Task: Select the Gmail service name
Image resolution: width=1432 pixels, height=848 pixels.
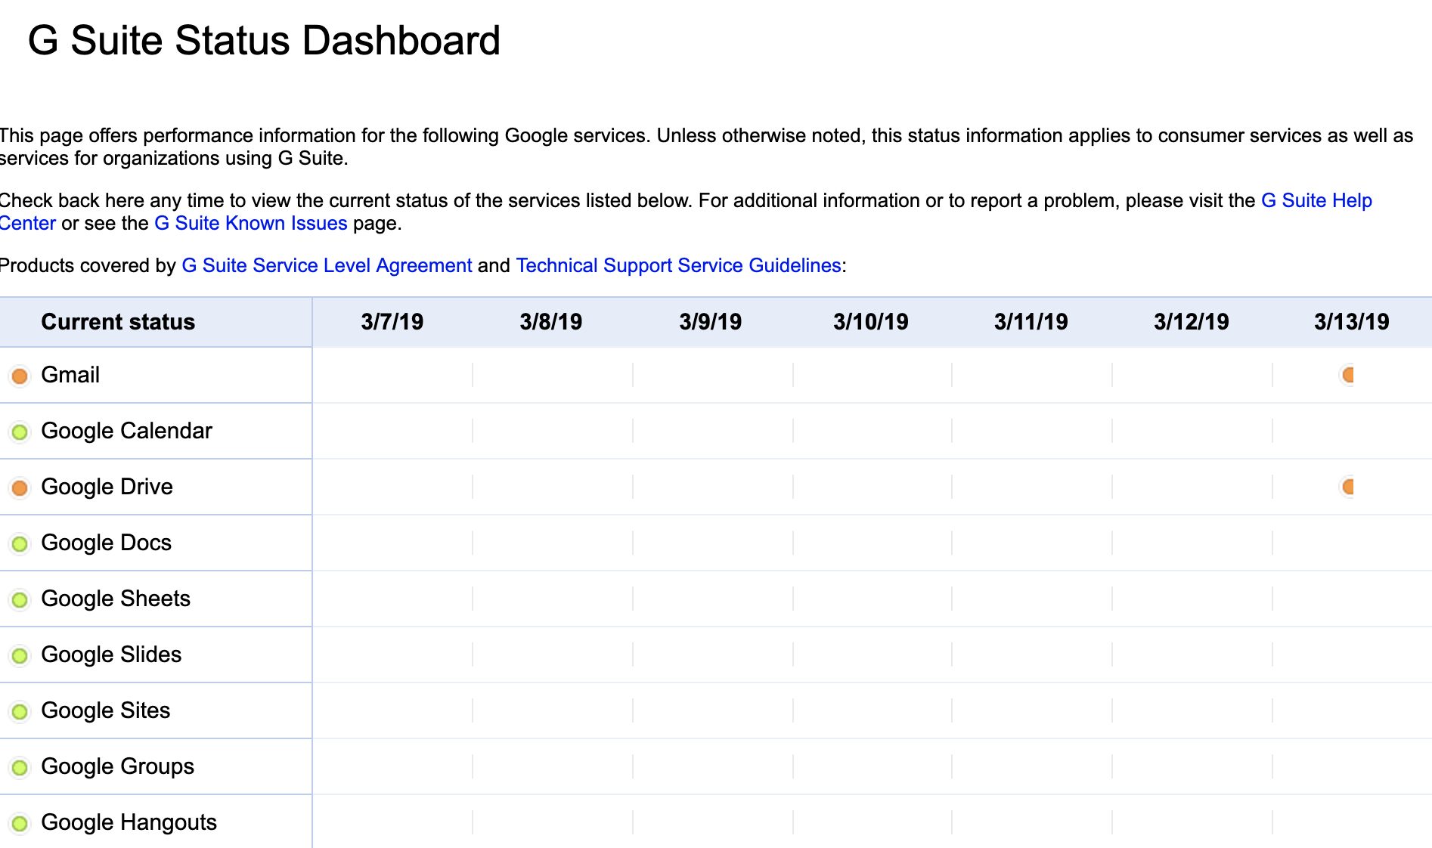Action: point(70,375)
